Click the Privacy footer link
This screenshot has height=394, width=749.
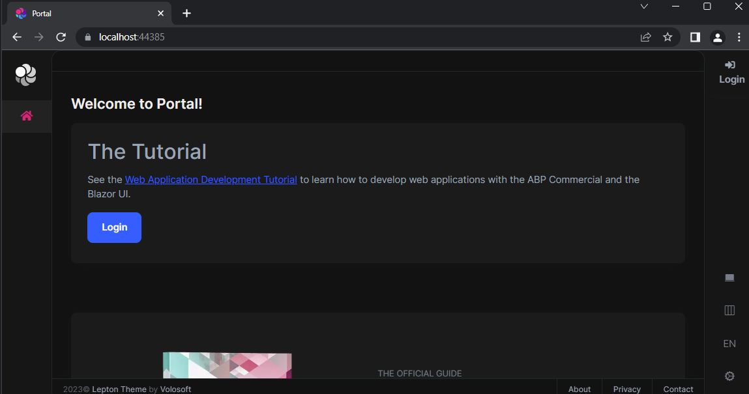626,389
